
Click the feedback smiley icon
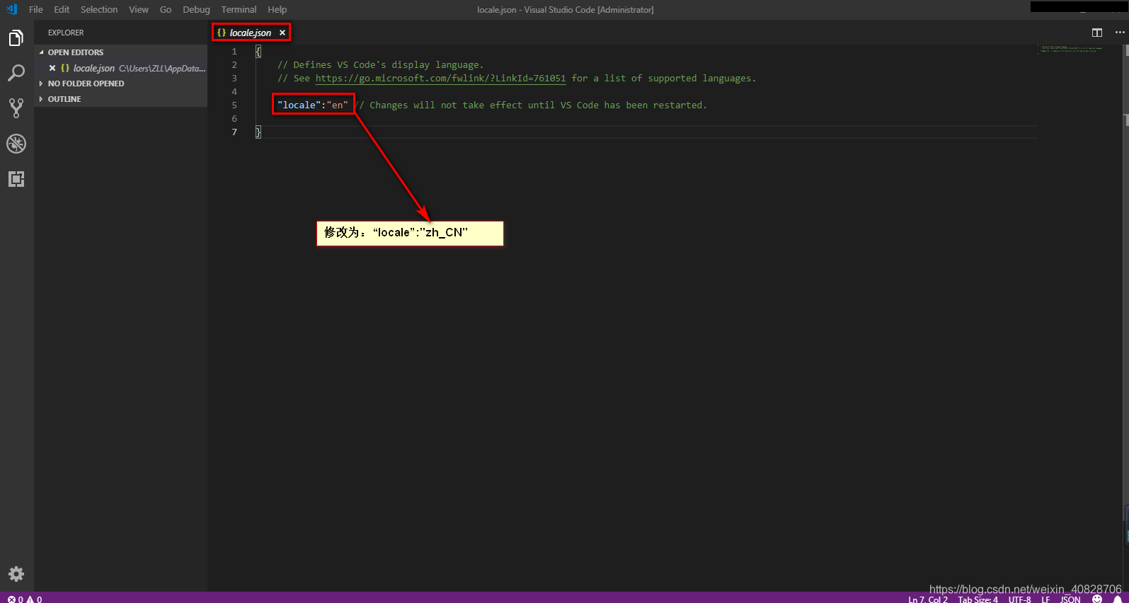pos(1097,599)
